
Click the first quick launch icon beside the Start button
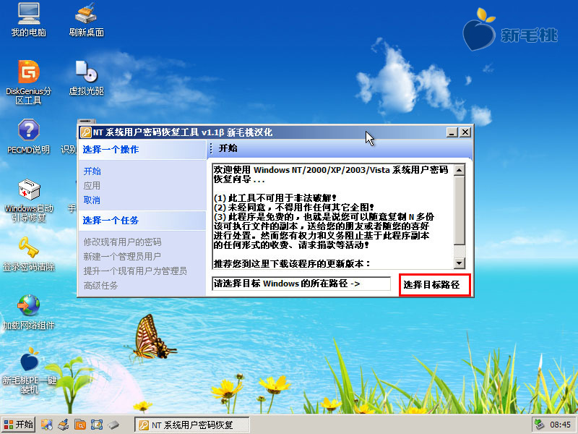pyautogui.click(x=47, y=425)
